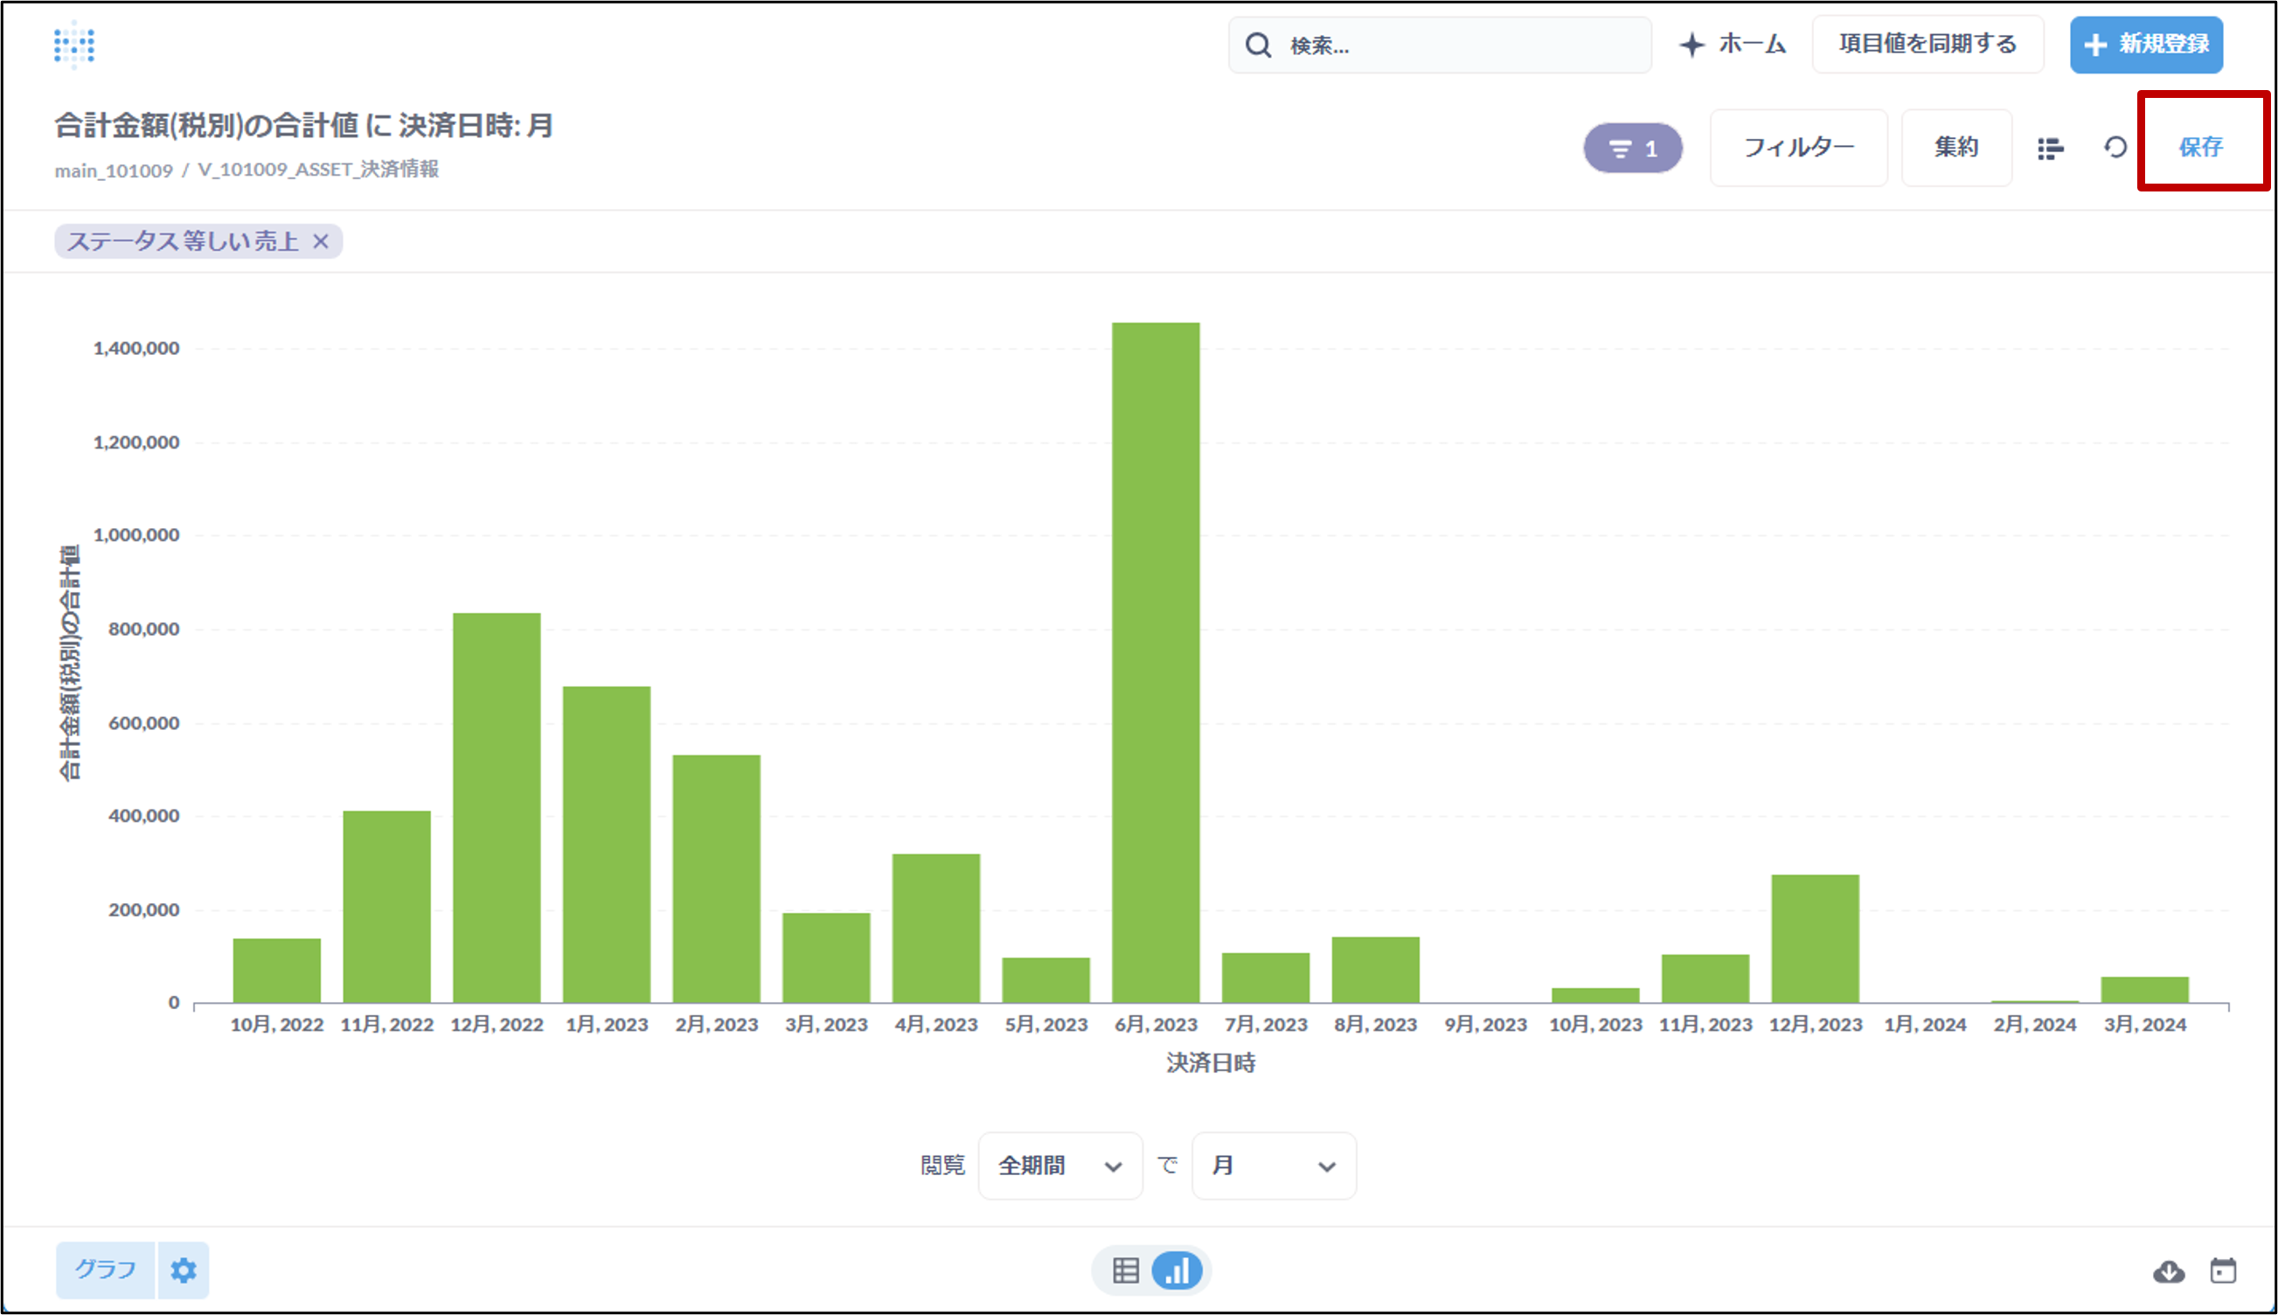Open the 月 grouping dropdown
Viewport: 2278px width, 1315px height.
pyautogui.click(x=1273, y=1166)
